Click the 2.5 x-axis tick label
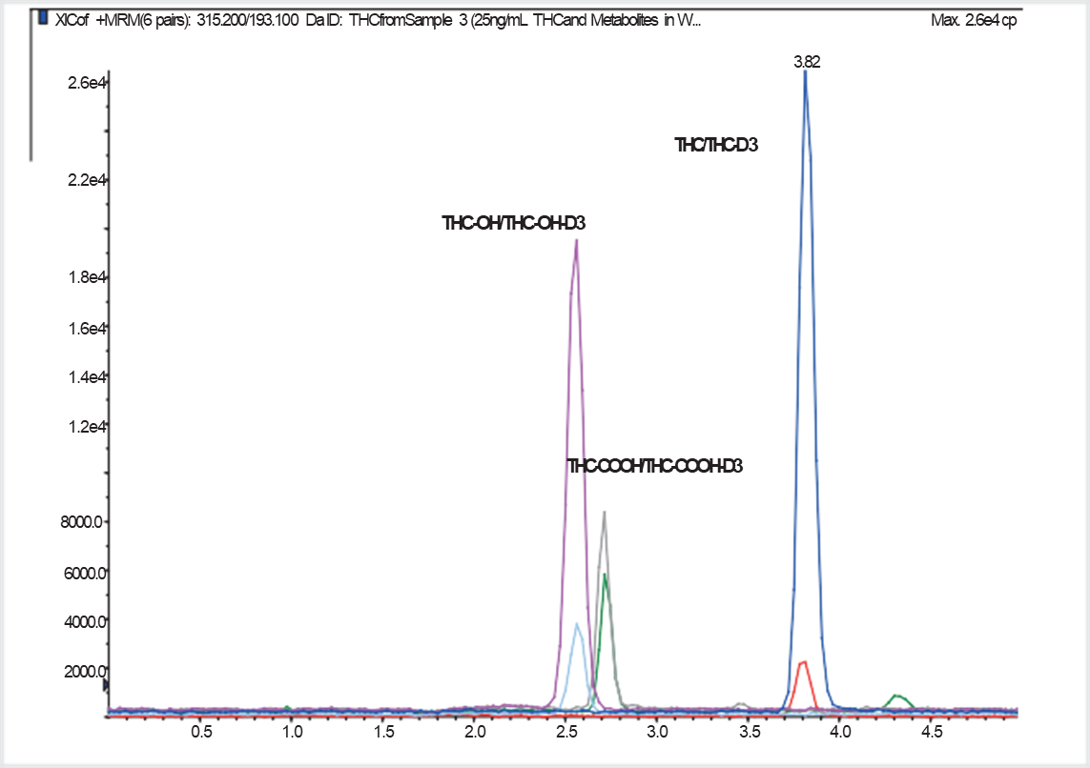Screen dimensions: 1090x768 [566, 731]
